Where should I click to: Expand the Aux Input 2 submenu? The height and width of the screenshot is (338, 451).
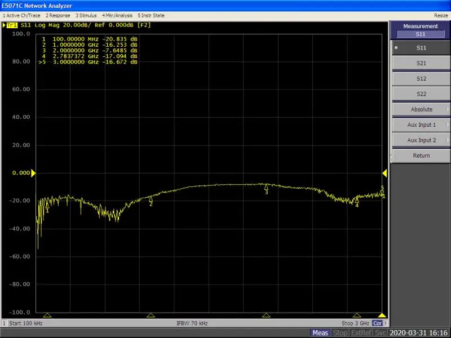(421, 140)
